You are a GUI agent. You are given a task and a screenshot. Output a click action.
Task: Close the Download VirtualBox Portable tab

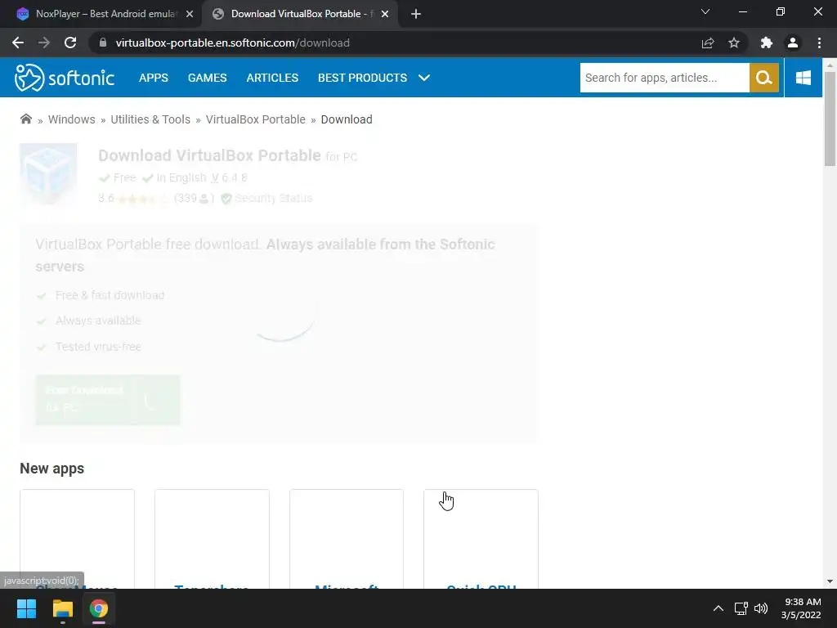coord(385,14)
